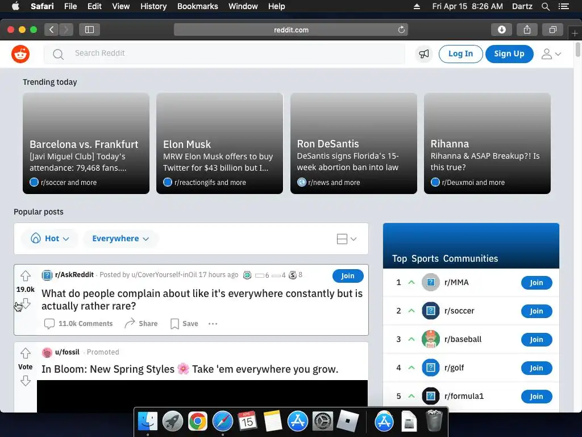The width and height of the screenshot is (582, 437).
Task: Go back with Safari back arrow
Action: click(x=52, y=30)
